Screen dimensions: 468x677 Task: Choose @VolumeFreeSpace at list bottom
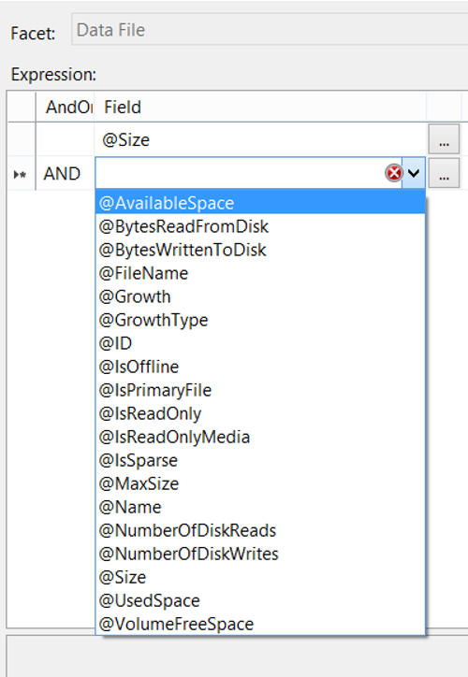click(x=260, y=624)
